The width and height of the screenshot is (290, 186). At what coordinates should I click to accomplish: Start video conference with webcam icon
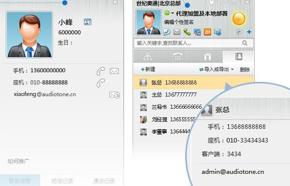coord(197,32)
